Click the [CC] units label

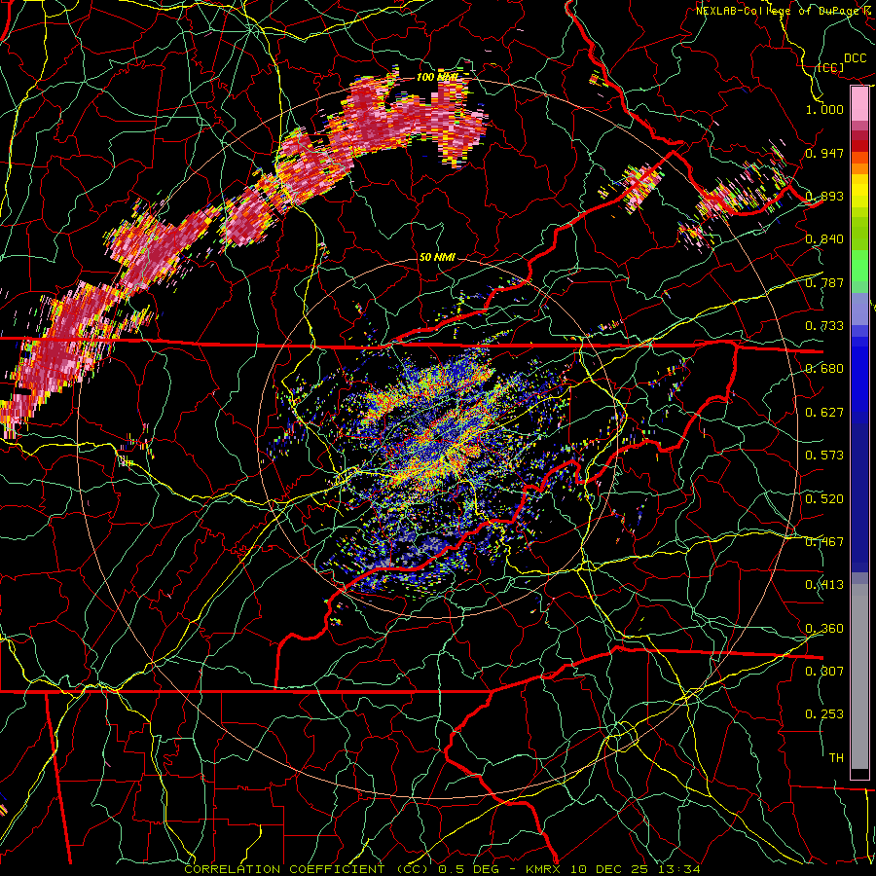click(x=830, y=68)
